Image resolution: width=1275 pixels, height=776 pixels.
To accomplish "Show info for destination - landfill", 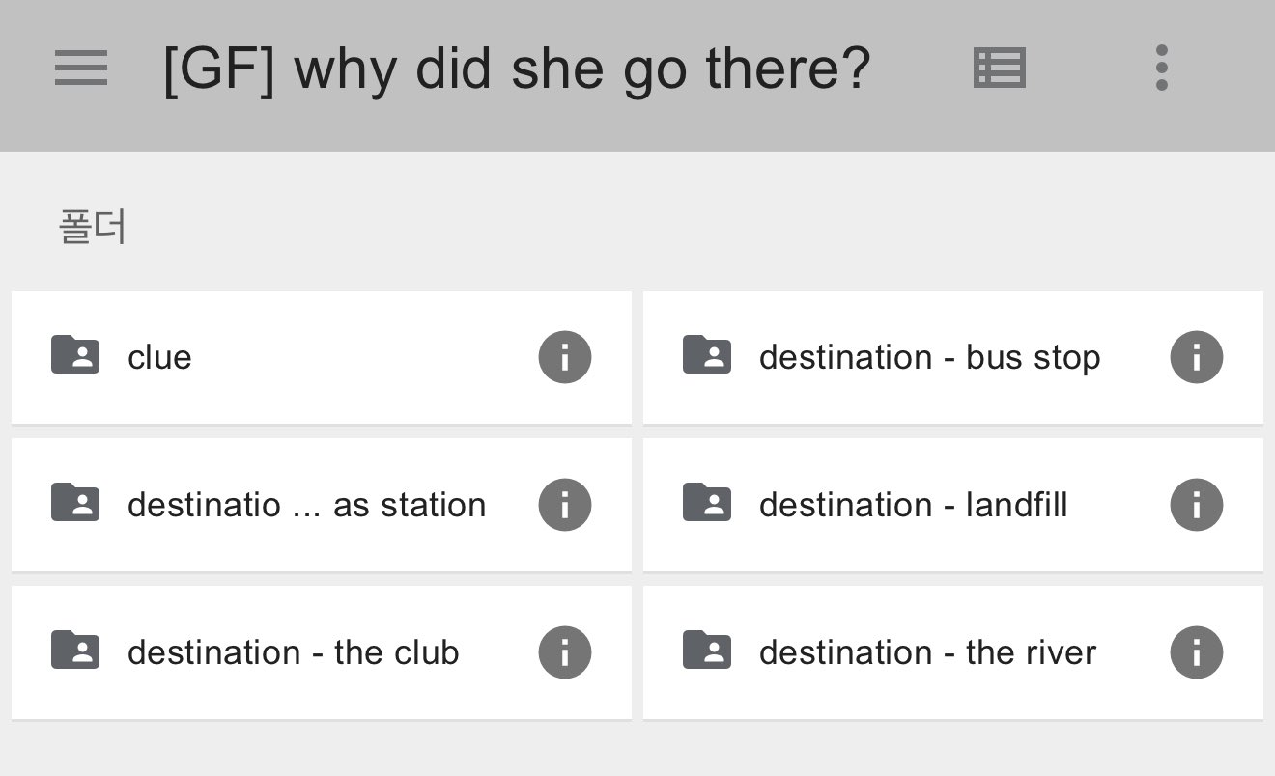I will (1196, 505).
